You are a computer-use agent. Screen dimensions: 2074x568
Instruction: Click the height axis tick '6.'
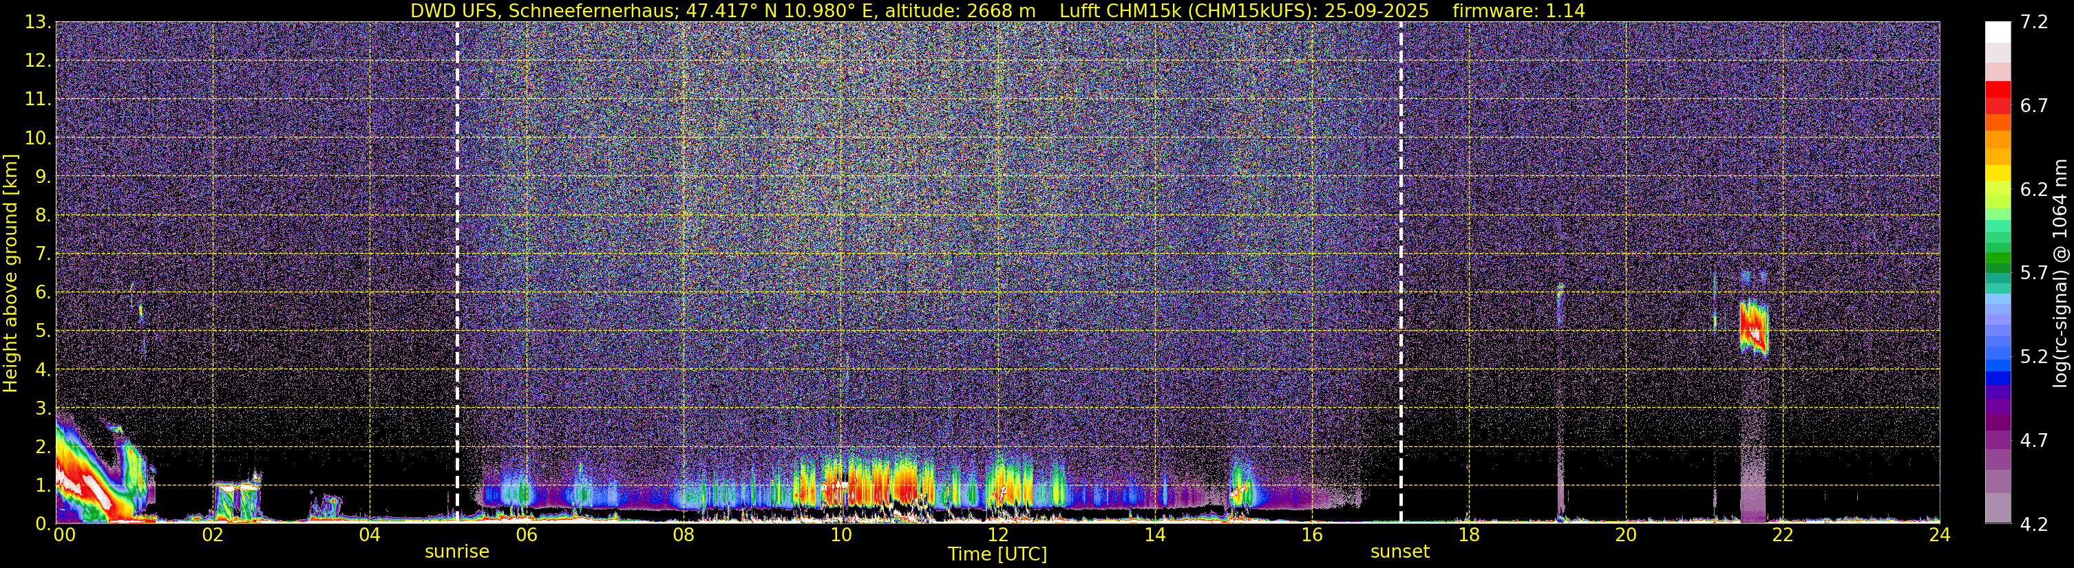pos(42,292)
